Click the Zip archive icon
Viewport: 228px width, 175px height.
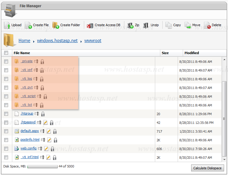coord(130,25)
